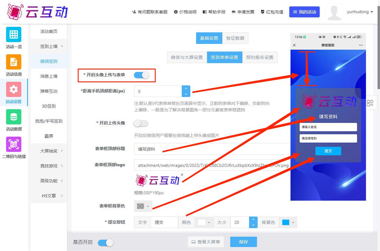Select the 活动设置 gear icon
The height and width of the screenshot is (251, 380).
(x=14, y=89)
